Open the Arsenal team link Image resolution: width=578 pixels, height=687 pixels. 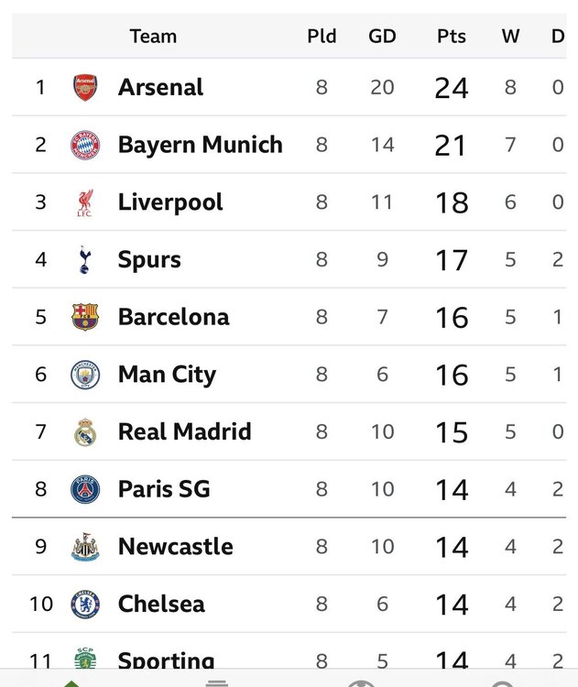160,87
